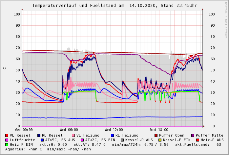Click the dark blue RL Kessel swatch
Screen dimensions: 229x155
[x=39, y=135]
